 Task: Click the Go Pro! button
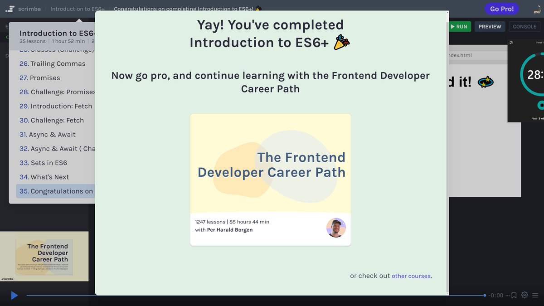(x=502, y=9)
